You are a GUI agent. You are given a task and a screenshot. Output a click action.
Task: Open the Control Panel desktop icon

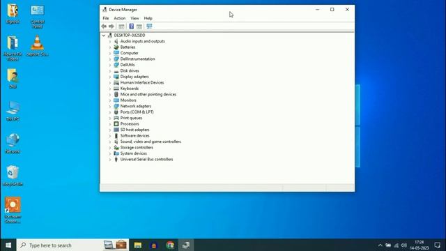click(x=37, y=16)
